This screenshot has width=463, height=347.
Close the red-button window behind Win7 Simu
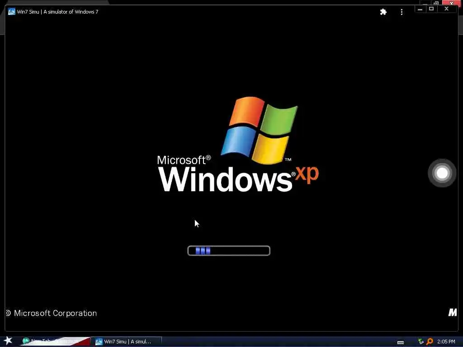(x=452, y=3)
